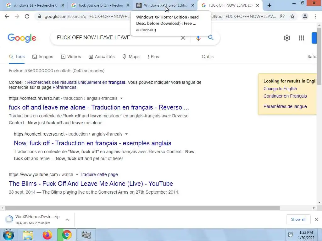The height and width of the screenshot is (241, 322).
Task: Click Traduire cette page link
Action: (99, 174)
